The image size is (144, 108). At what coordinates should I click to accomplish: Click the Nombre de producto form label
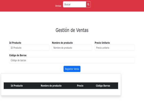[62, 43]
